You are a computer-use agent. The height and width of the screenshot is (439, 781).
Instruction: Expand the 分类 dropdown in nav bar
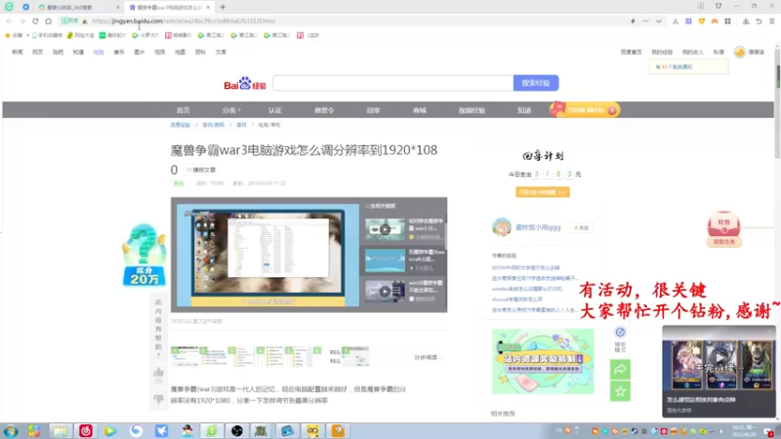click(231, 110)
